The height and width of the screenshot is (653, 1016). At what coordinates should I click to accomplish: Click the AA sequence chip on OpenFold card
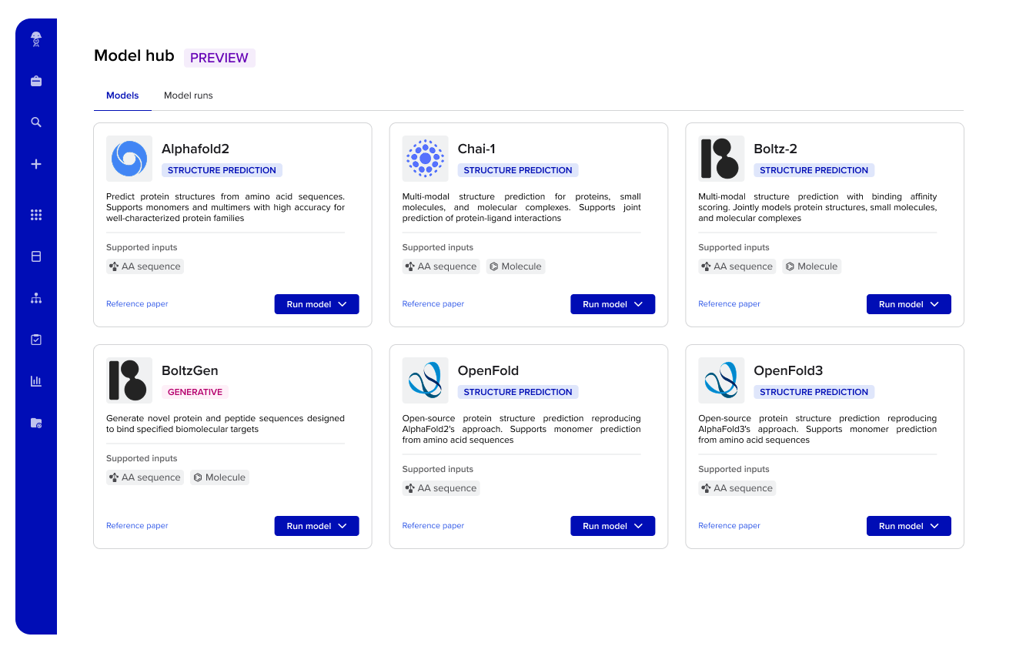click(x=441, y=488)
